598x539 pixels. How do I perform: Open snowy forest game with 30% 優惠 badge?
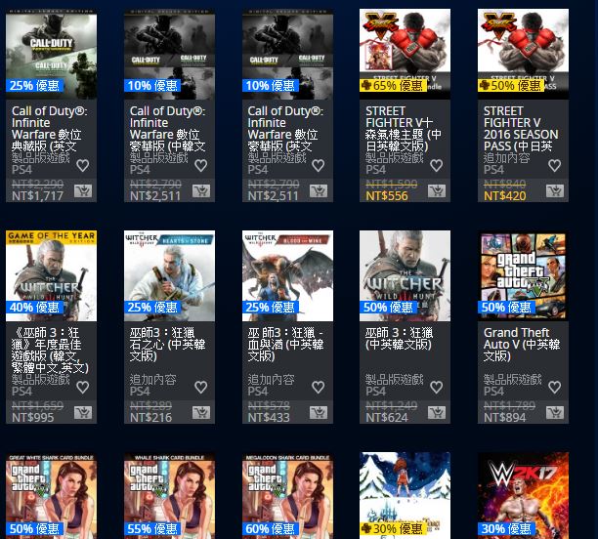tap(406, 495)
